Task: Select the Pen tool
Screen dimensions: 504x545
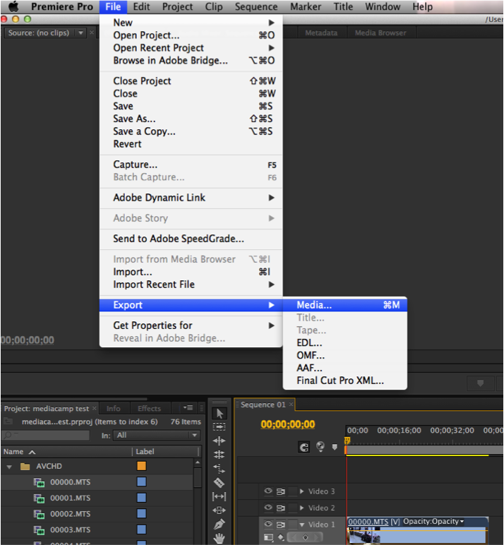Action: click(220, 525)
